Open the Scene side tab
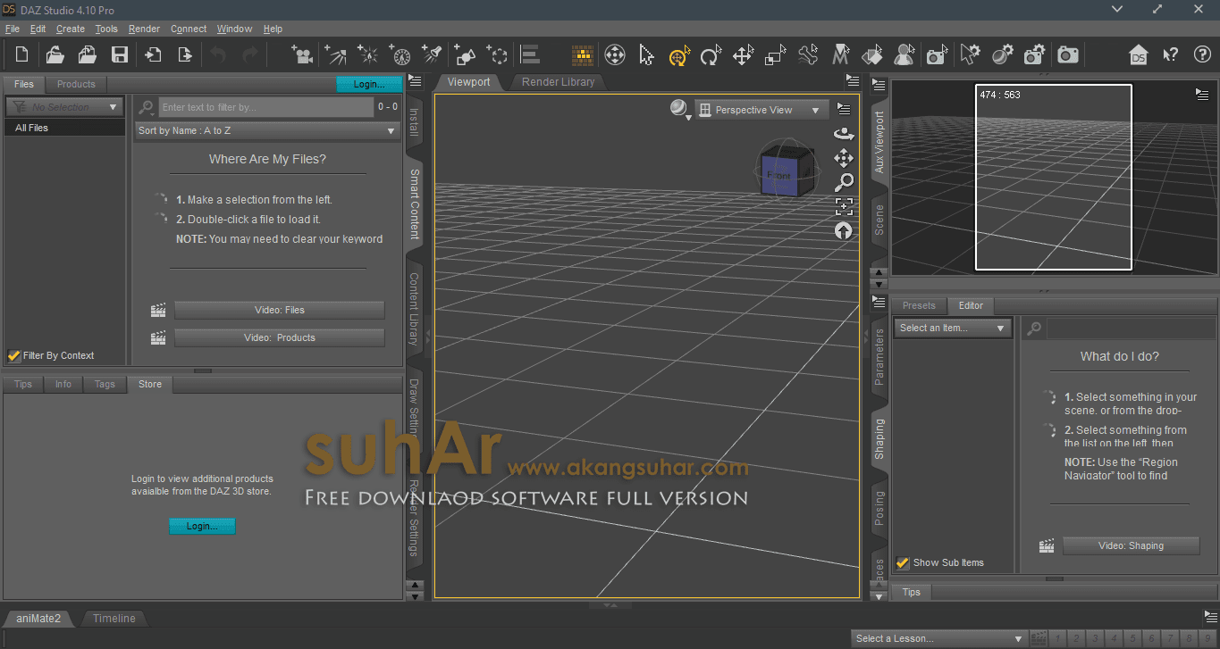Screen dimensions: 1220x649 [879, 220]
